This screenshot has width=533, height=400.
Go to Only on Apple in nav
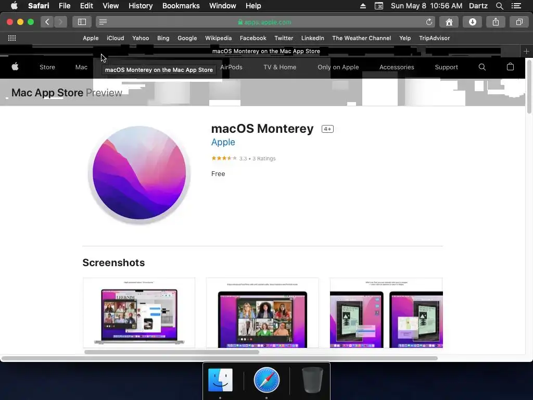click(338, 67)
